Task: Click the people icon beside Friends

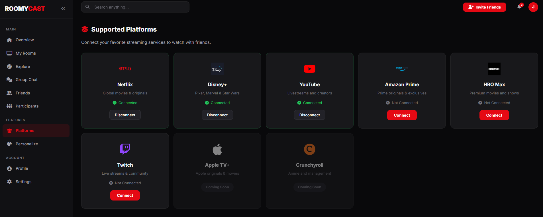Action: coord(9,93)
